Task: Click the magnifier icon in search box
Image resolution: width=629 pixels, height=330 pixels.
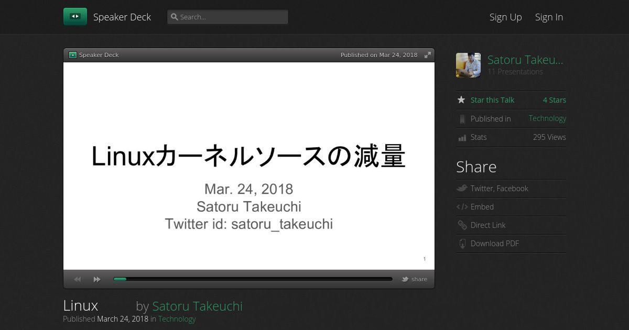Action: (175, 17)
